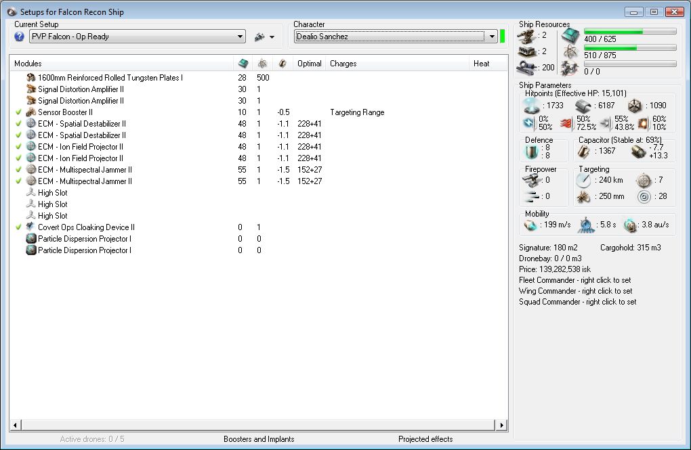Toggle the Covert Ops Cloaking Device II checkmark
The width and height of the screenshot is (691, 450).
pyautogui.click(x=18, y=227)
